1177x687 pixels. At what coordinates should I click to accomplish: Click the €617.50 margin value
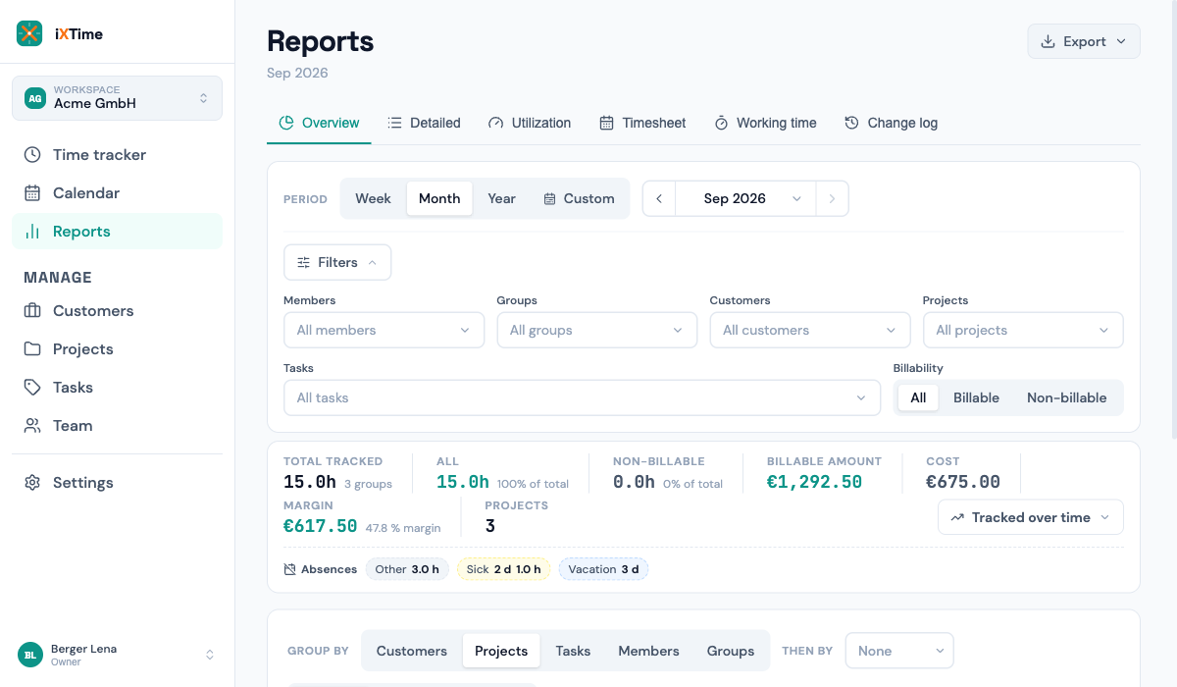pos(321,526)
